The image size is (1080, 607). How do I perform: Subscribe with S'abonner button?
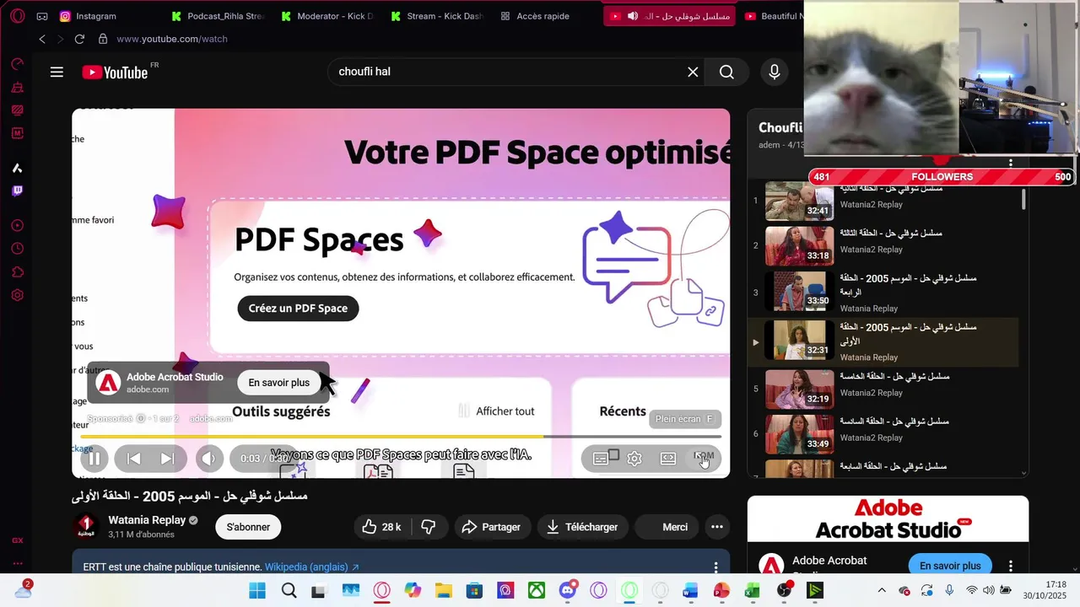[x=248, y=527]
